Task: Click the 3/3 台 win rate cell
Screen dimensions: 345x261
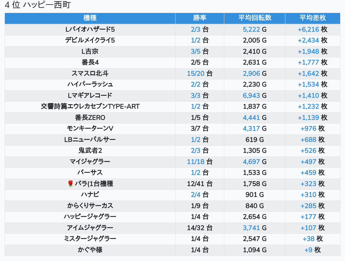Action: [x=199, y=95]
